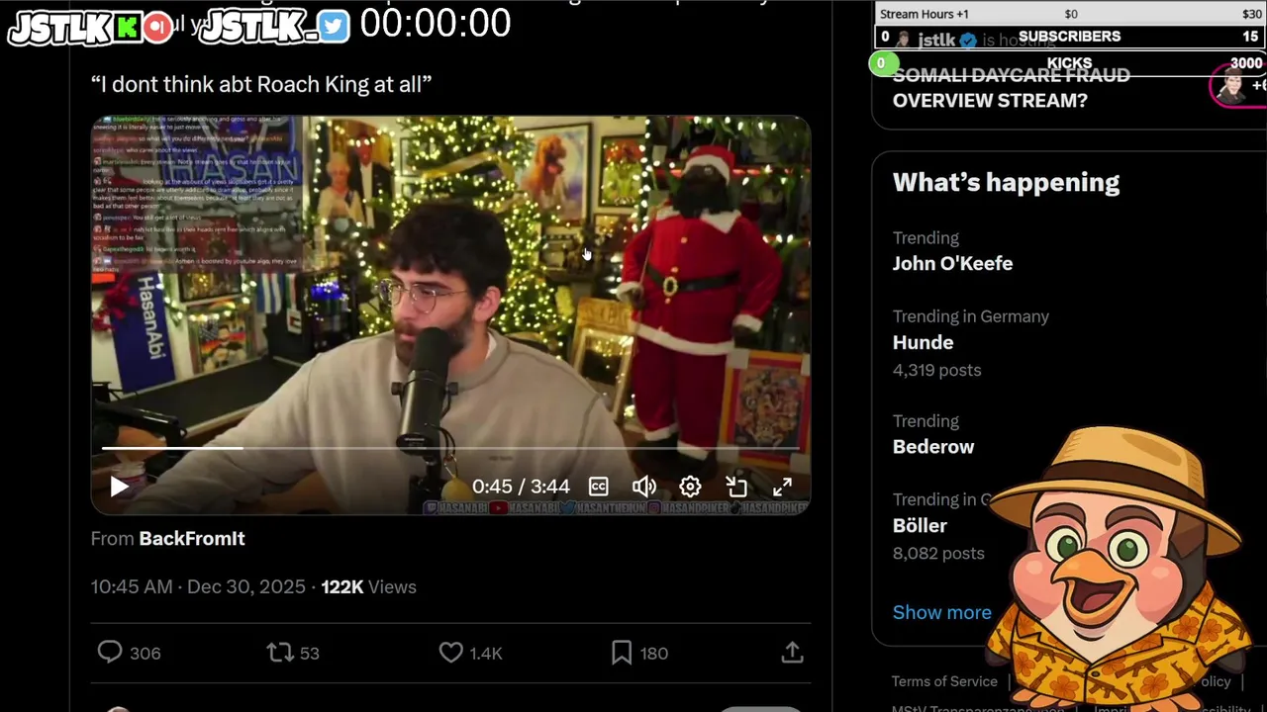The width and height of the screenshot is (1267, 712).
Task: Click the What's happening heading
Action: 1006,182
